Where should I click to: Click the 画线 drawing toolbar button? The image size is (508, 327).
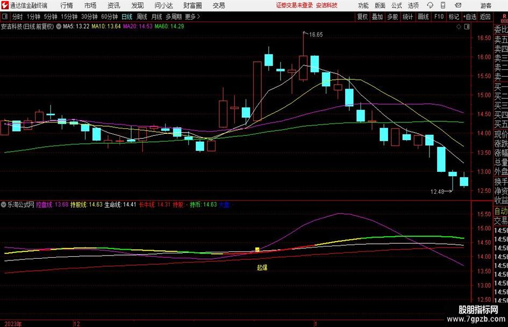tap(423, 17)
